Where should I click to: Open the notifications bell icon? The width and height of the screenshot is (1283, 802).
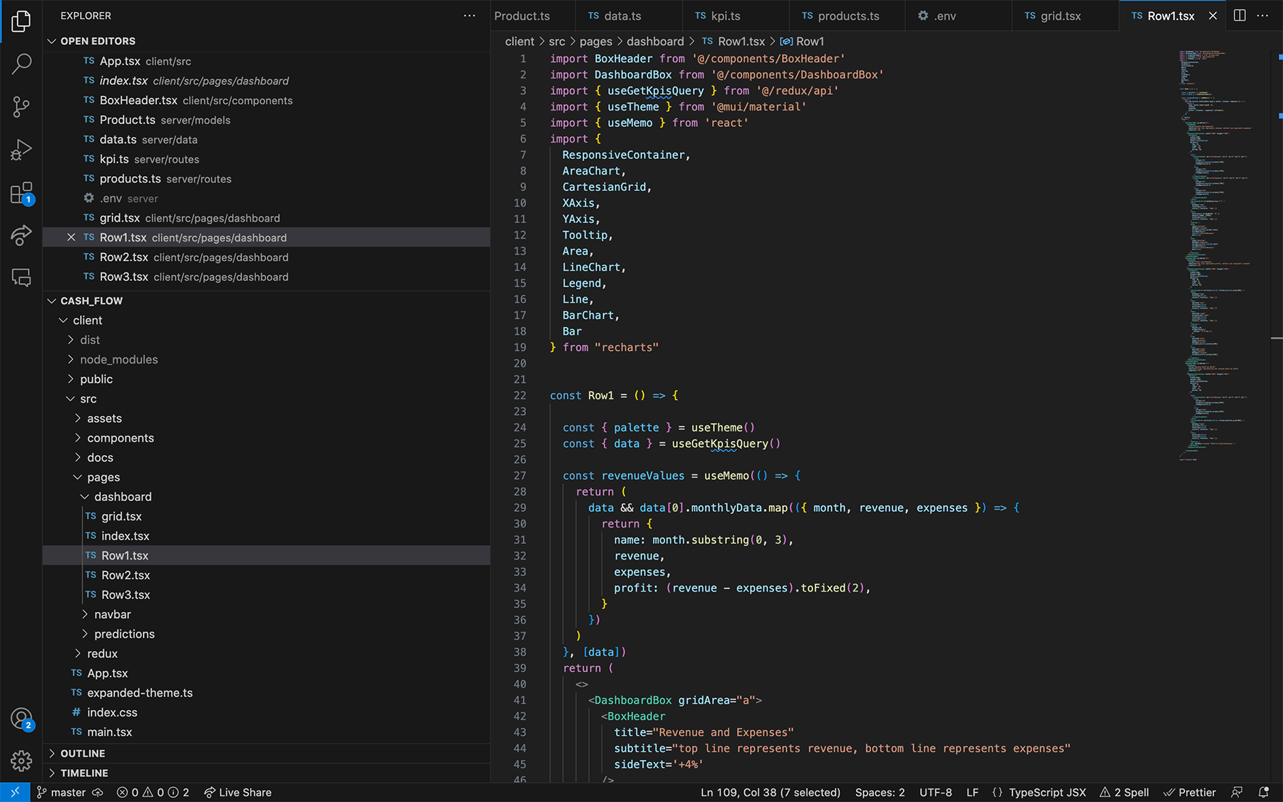click(1264, 792)
